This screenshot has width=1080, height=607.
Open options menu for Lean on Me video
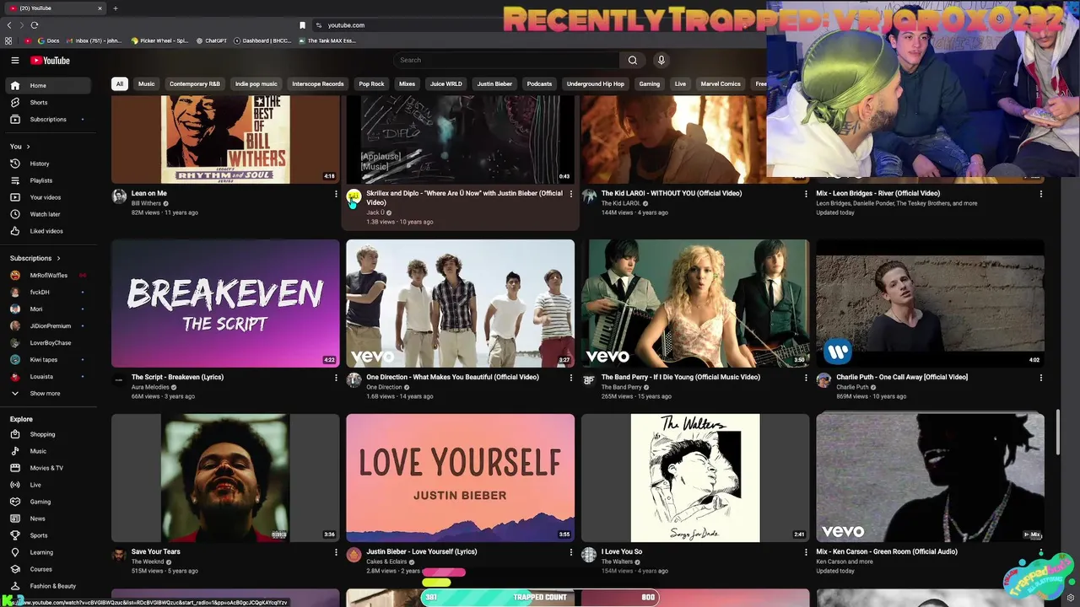(x=336, y=194)
